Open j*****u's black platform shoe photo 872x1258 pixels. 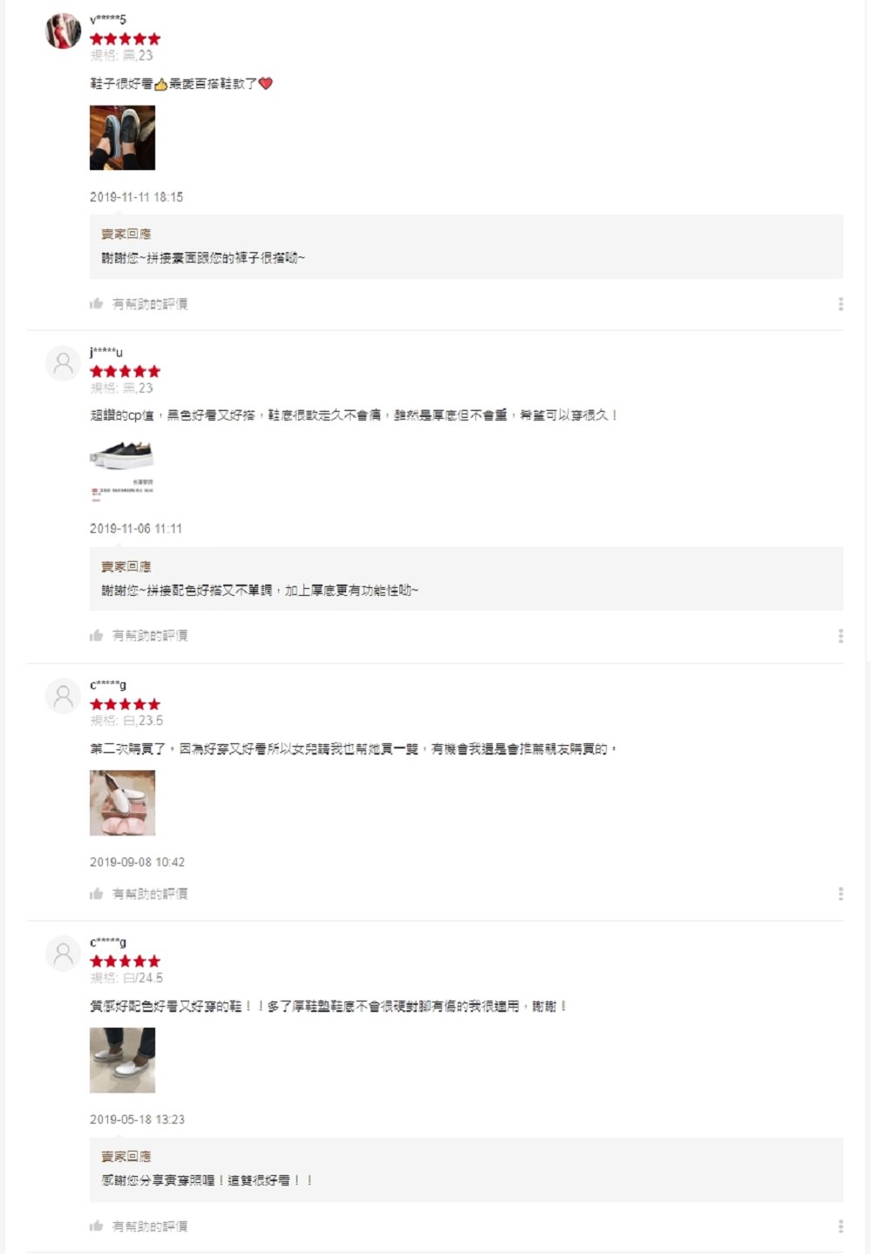(122, 470)
